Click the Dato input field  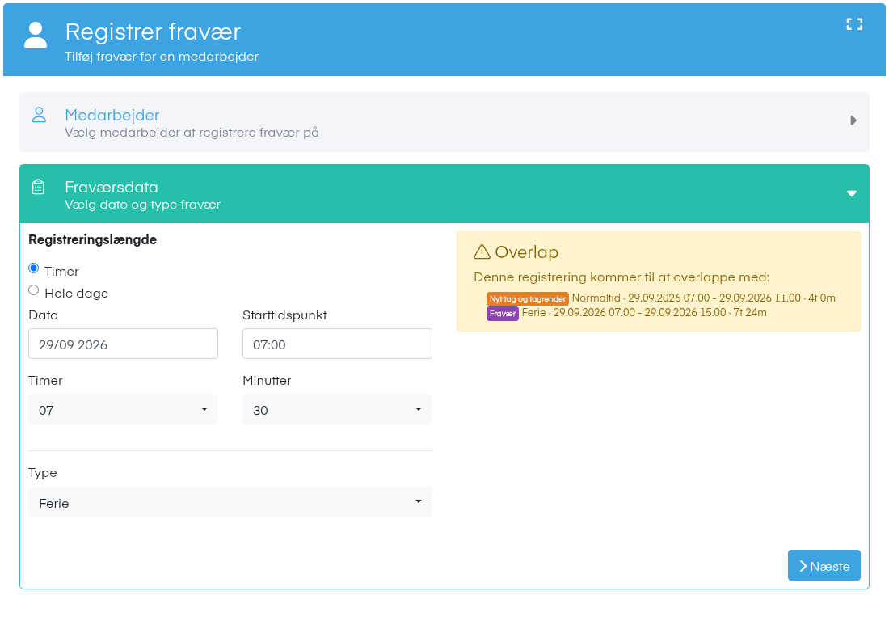click(x=123, y=344)
